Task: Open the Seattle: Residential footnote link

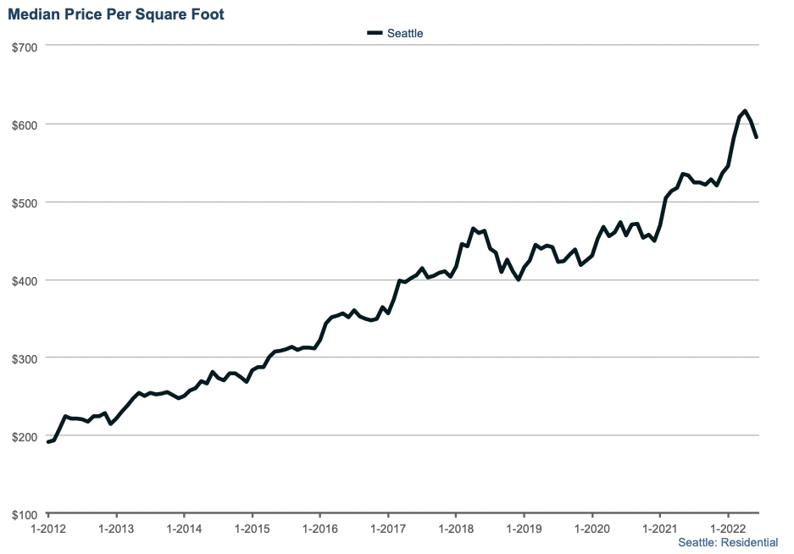Action: pyautogui.click(x=728, y=542)
